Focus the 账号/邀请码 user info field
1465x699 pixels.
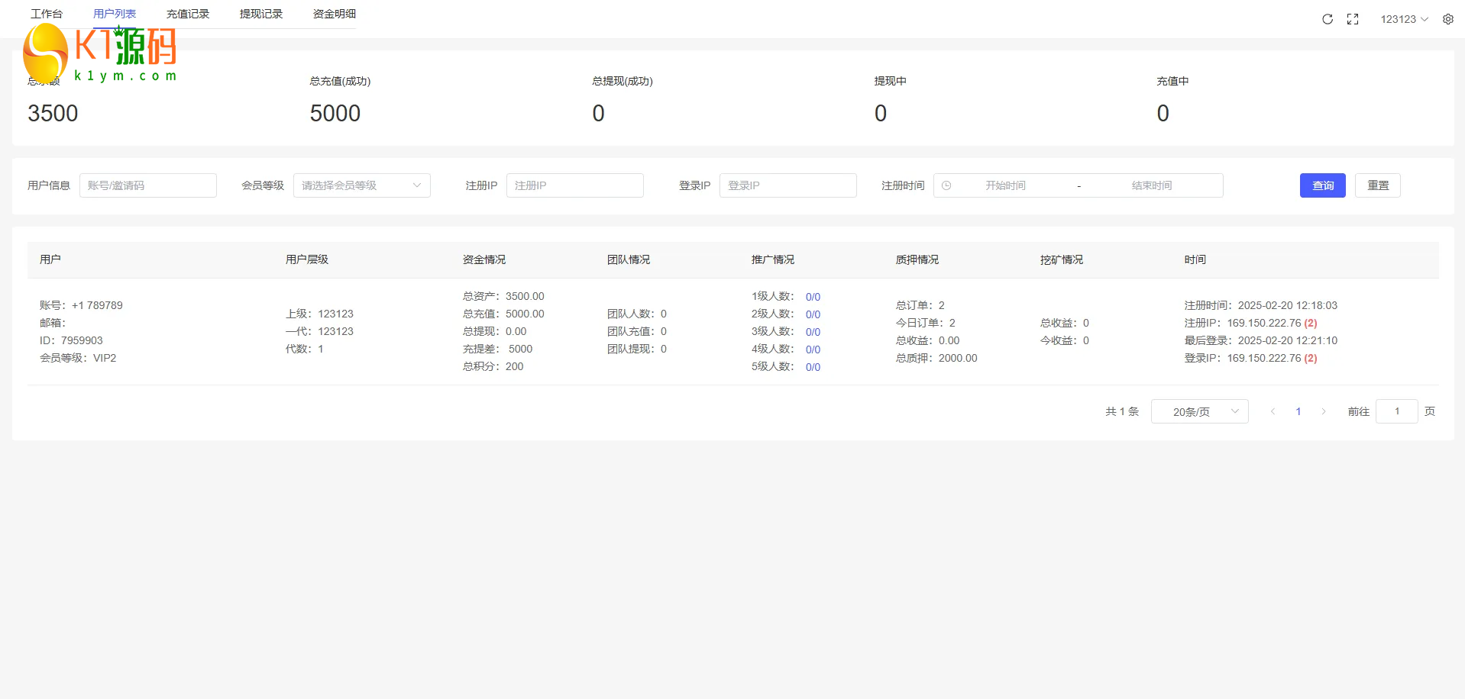click(x=148, y=185)
